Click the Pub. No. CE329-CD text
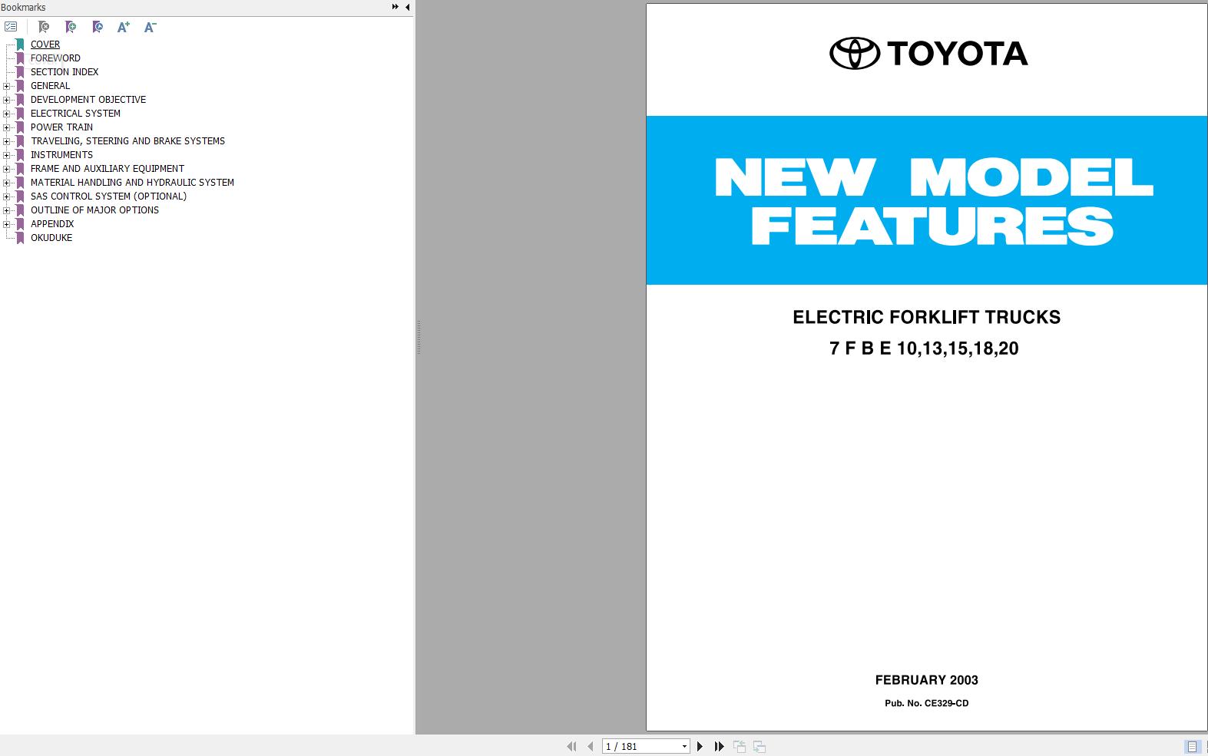1208x756 pixels. (926, 703)
